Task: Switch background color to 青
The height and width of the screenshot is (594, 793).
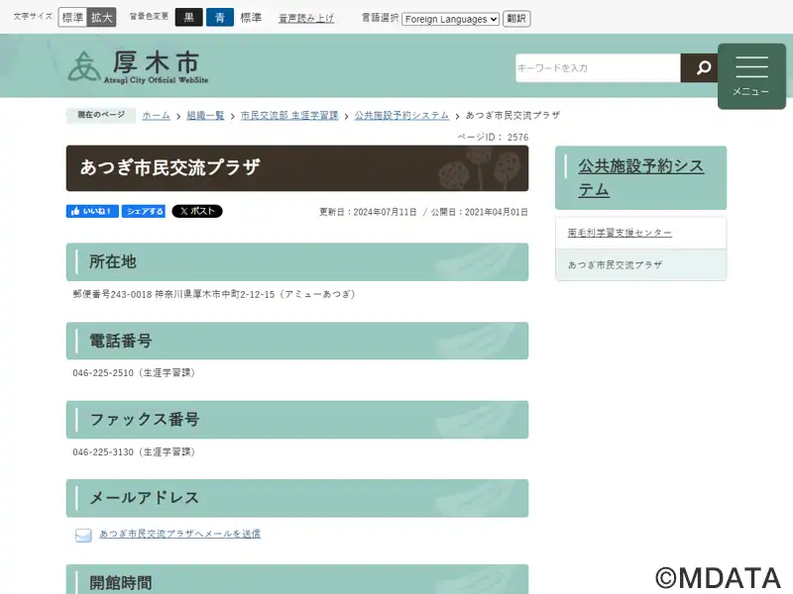Action: pos(220,18)
